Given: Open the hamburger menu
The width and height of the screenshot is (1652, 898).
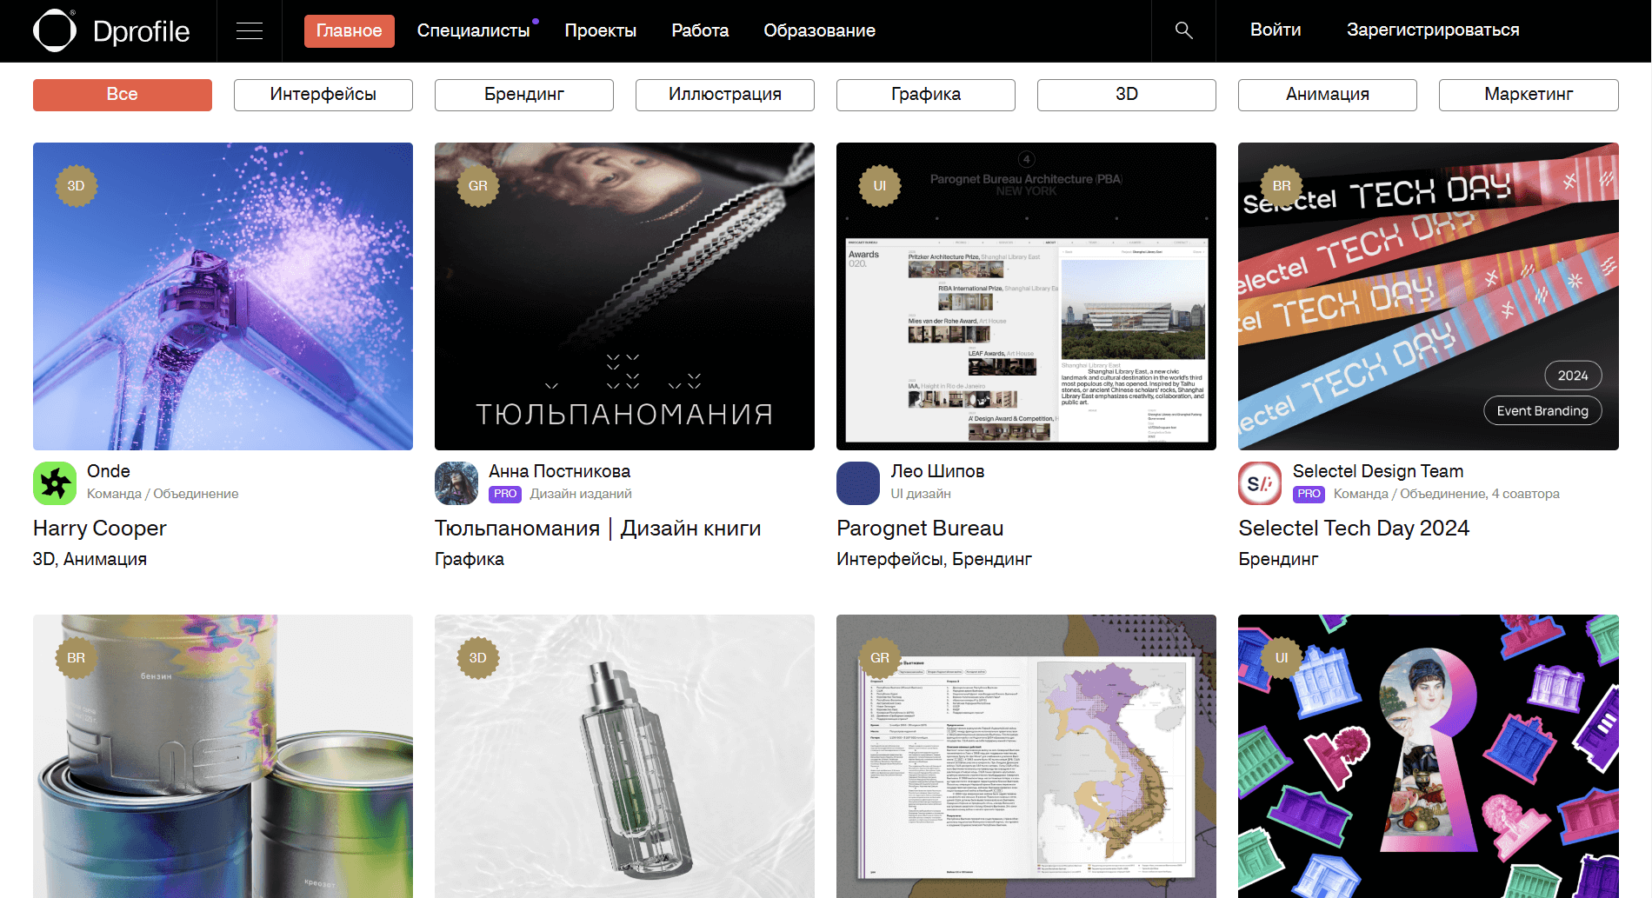Looking at the screenshot, I should [250, 31].
